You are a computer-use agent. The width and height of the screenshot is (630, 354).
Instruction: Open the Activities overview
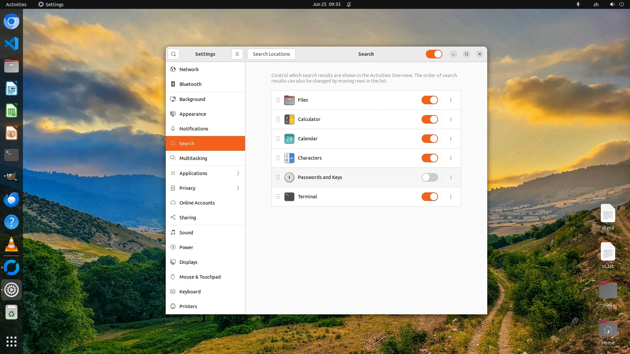tap(16, 5)
